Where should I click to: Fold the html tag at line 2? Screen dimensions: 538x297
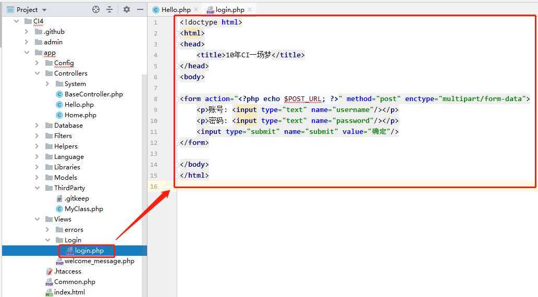coord(177,33)
